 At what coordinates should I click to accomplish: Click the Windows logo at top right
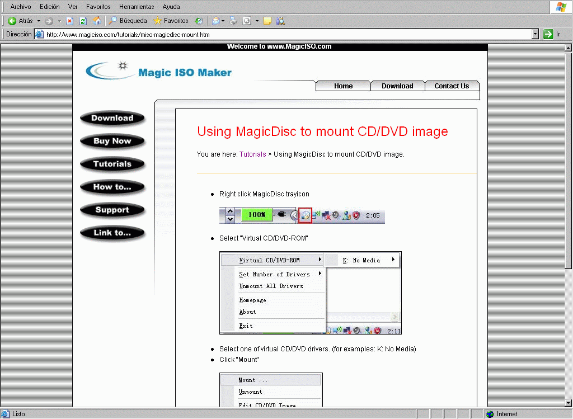(x=561, y=7)
